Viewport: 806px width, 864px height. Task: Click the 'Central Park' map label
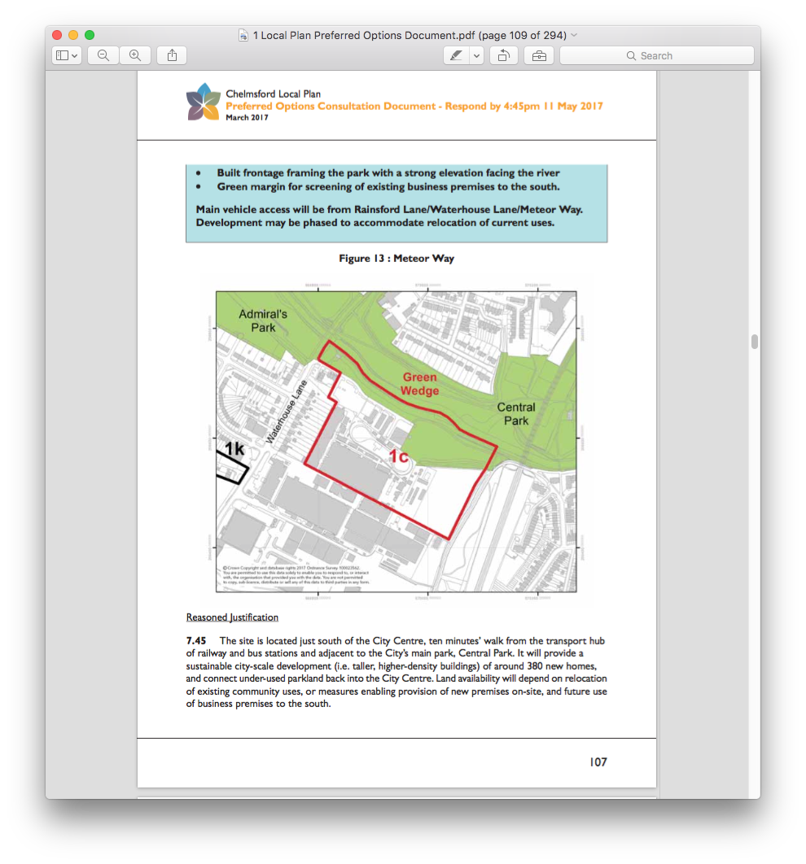point(516,414)
